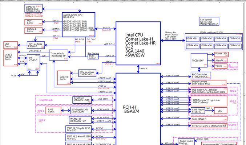Screen dimensions: 246x145
Task: Select the Power LED box
Action: [221, 54]
